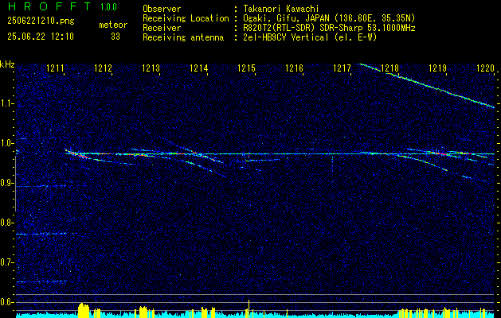Click the 1212 time axis label

103,68
